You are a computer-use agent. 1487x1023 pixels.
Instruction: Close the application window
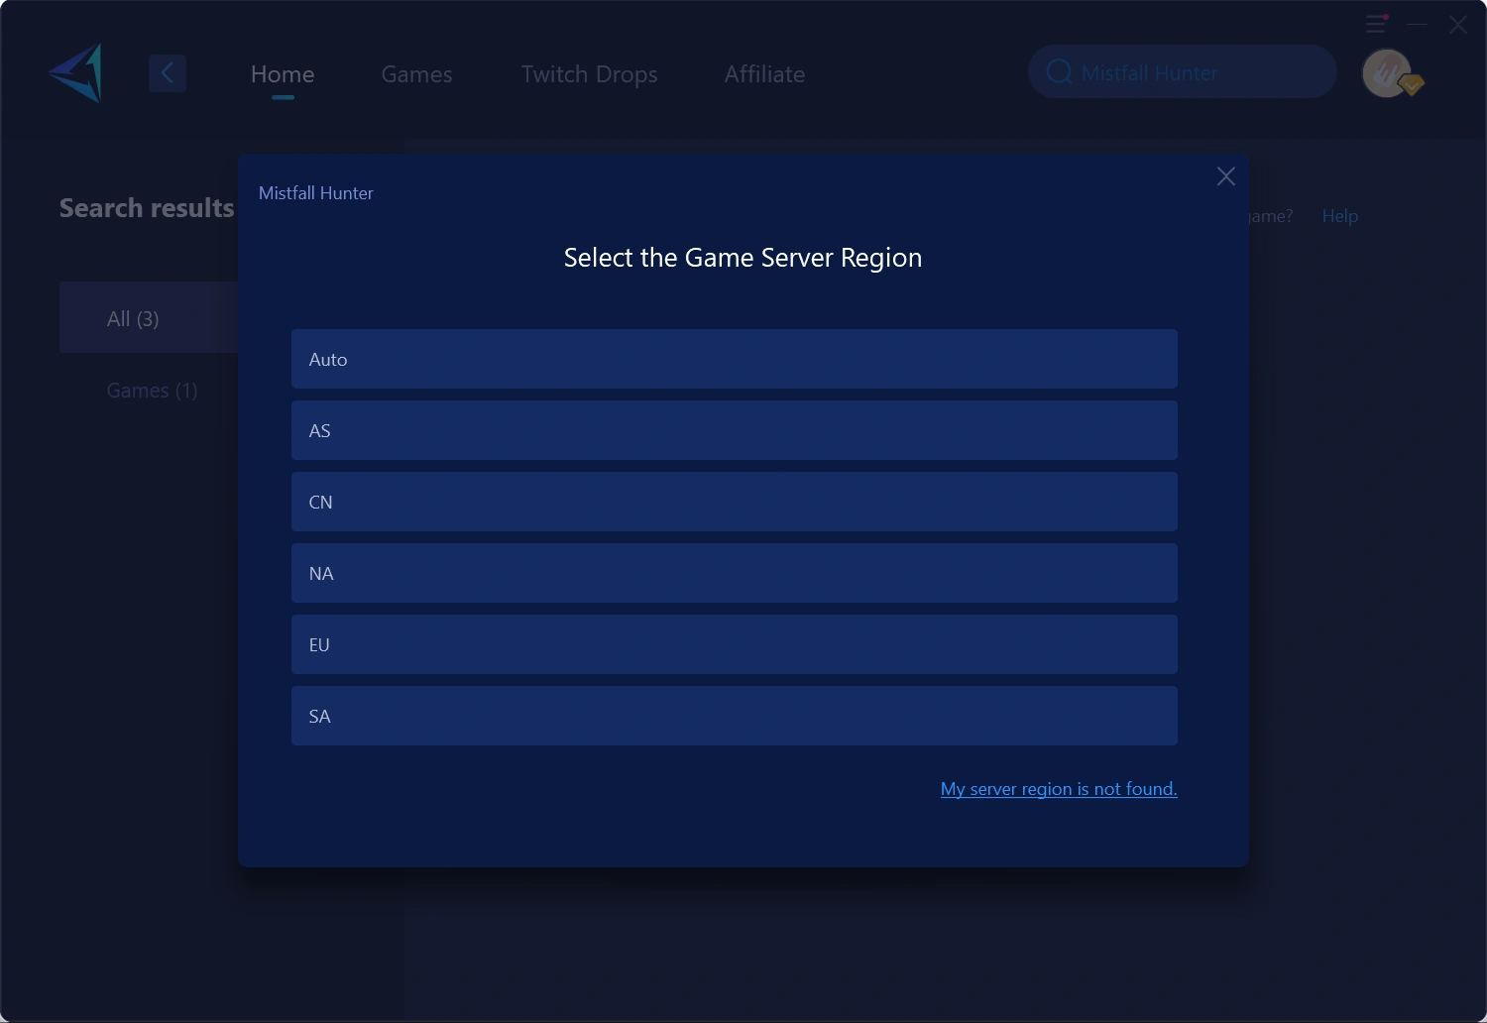(x=1458, y=25)
